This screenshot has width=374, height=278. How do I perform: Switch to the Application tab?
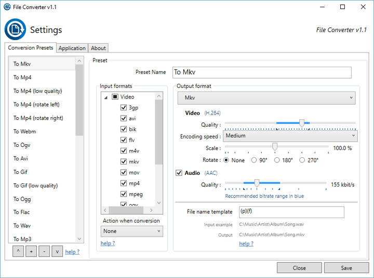point(72,48)
